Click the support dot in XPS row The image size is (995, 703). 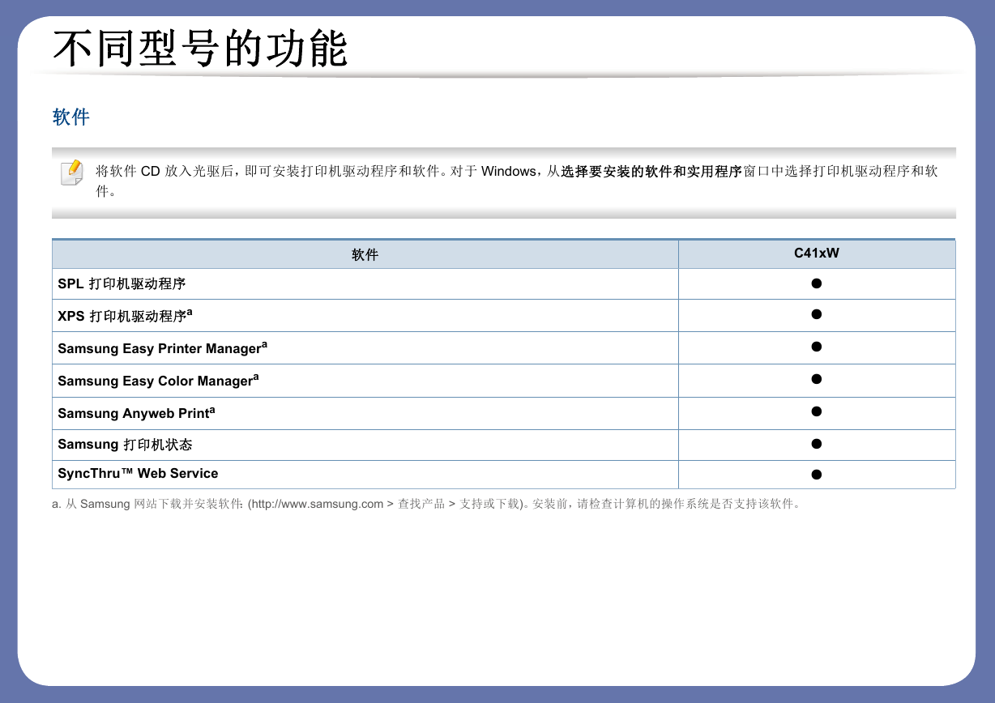coord(817,314)
